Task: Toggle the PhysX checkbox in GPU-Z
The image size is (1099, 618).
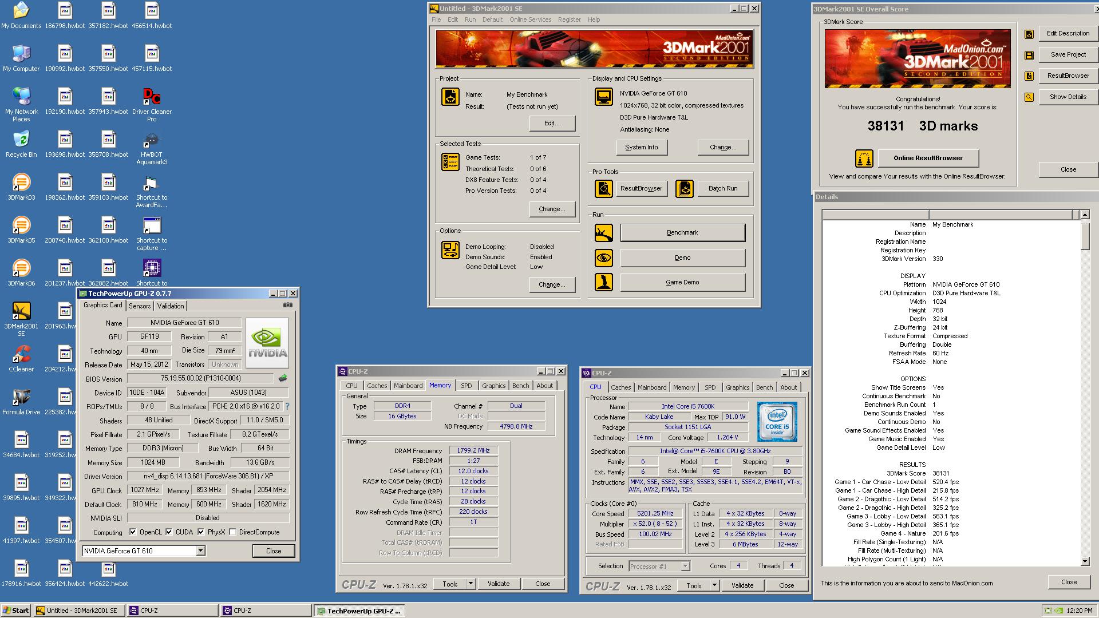Action: point(201,532)
